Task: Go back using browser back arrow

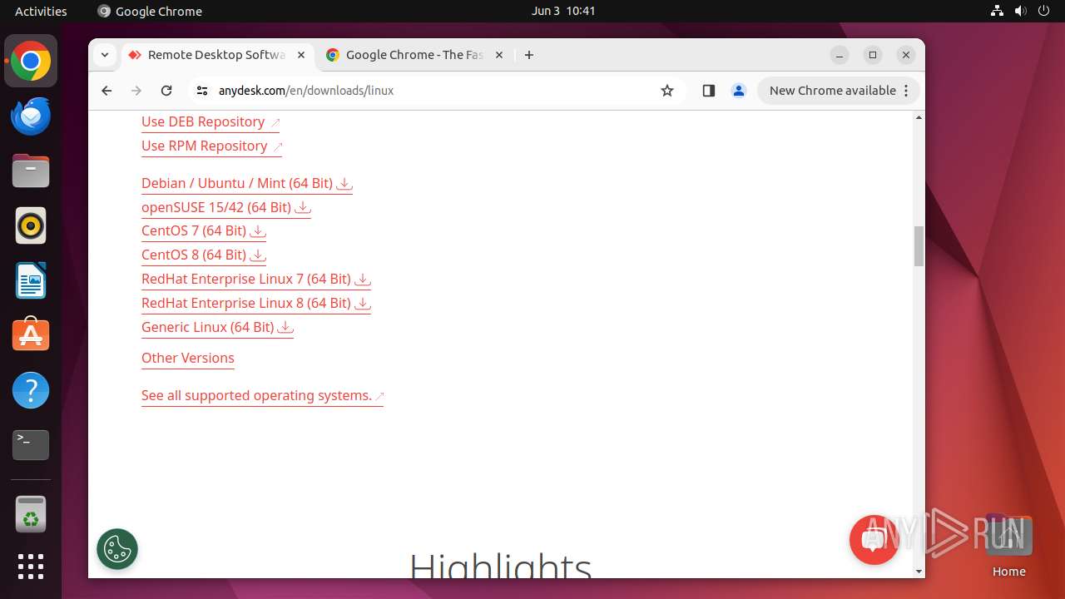Action: (106, 91)
